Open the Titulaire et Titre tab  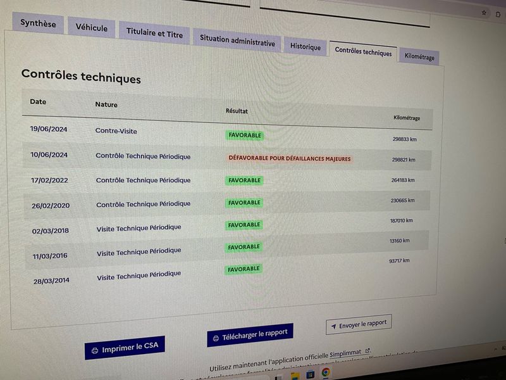[154, 33]
